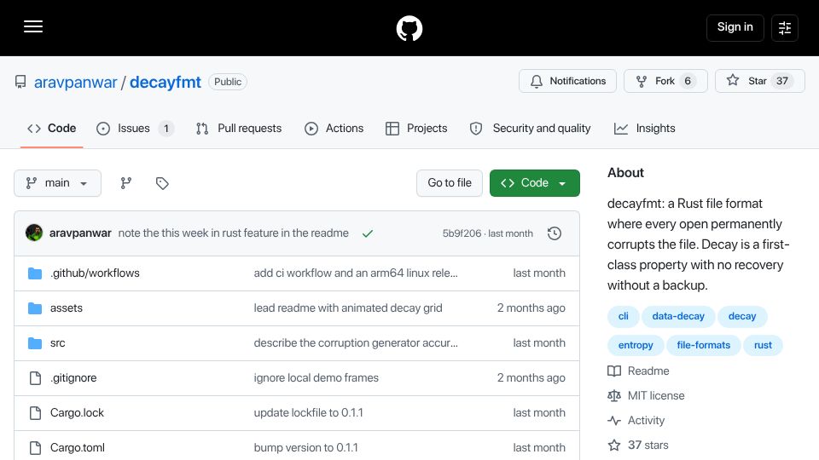Open commit hash 5b9f206
The width and height of the screenshot is (819, 460).
click(x=462, y=233)
